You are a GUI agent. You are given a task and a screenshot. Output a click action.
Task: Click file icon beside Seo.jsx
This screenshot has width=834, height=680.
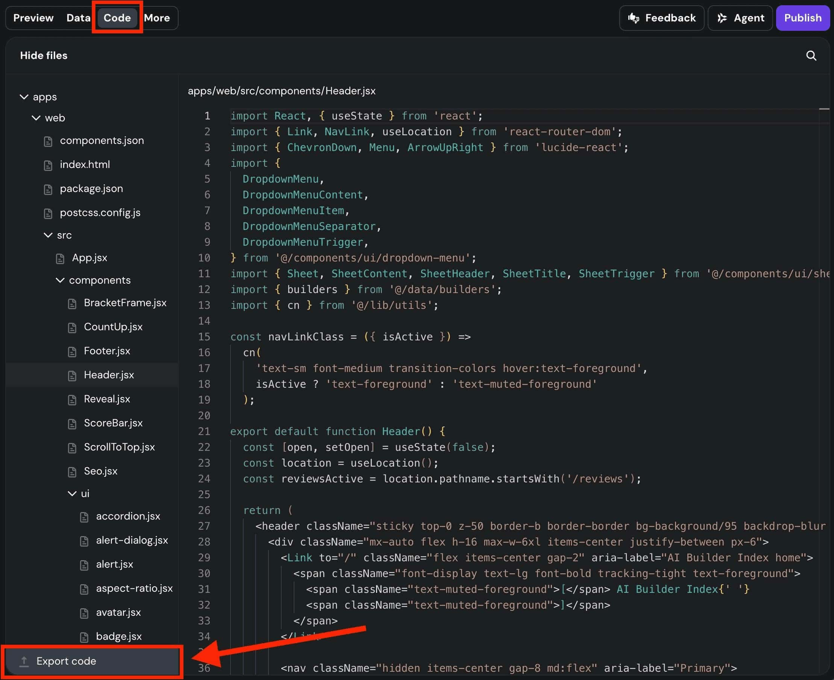click(72, 471)
